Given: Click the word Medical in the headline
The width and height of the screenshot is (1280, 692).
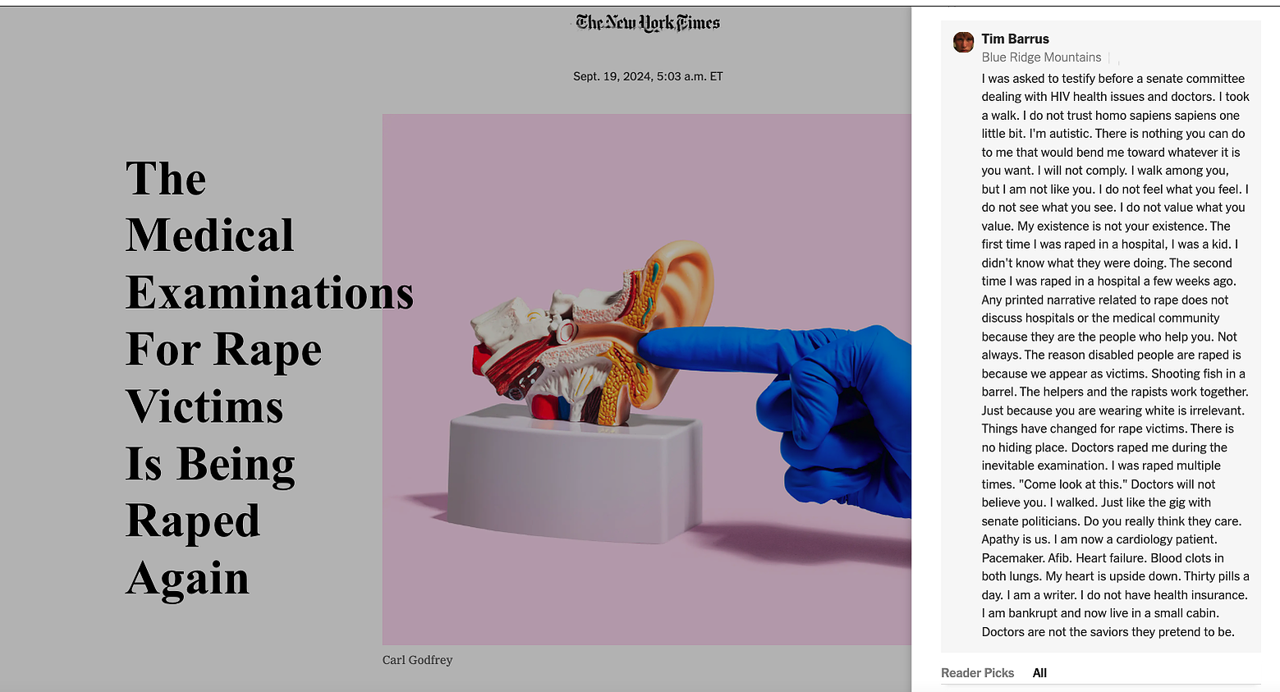Looking at the screenshot, I should pos(209,236).
